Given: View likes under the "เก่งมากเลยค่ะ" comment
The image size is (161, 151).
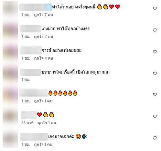Looking at the screenshot, I should [x=43, y=145].
